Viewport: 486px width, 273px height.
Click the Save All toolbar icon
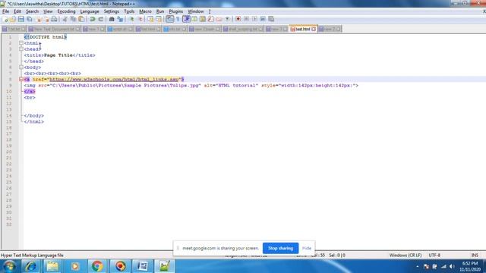tap(30, 19)
